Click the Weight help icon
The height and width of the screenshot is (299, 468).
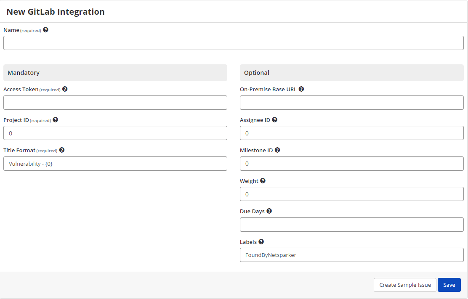point(262,180)
